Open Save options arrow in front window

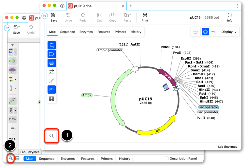pyautogui.click(x=56, y=15)
